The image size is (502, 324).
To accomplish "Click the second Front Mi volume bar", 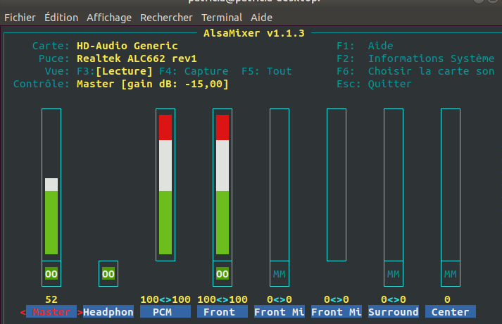I will tap(336, 185).
